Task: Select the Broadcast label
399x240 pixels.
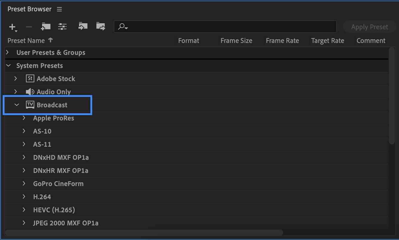Action: pos(52,105)
